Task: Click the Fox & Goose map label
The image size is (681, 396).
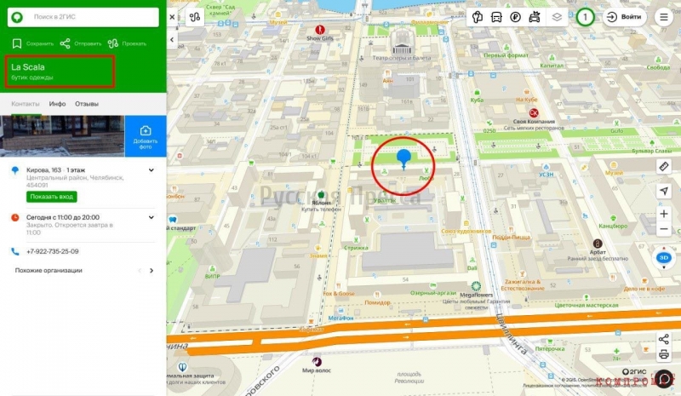Action: pos(339,294)
